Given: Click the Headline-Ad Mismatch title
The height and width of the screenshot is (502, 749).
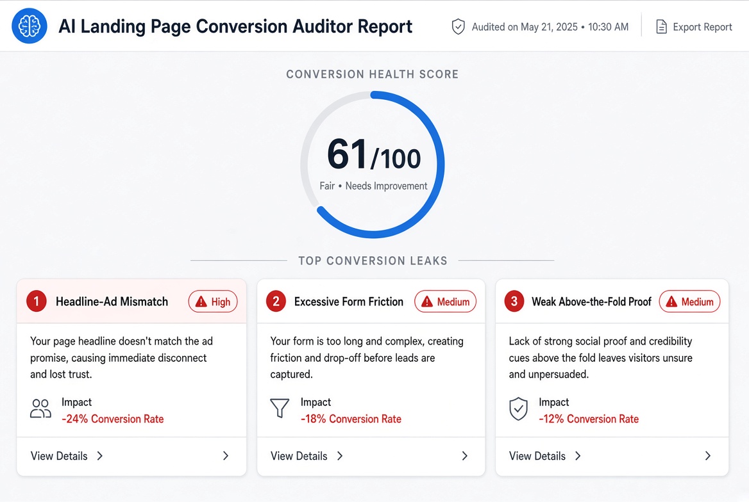Looking at the screenshot, I should [112, 302].
